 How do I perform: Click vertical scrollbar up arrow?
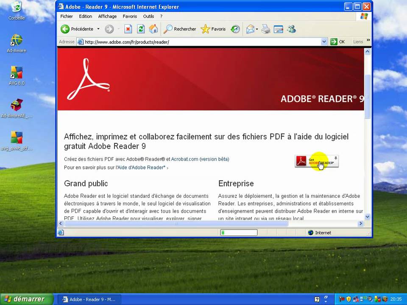tap(367, 51)
